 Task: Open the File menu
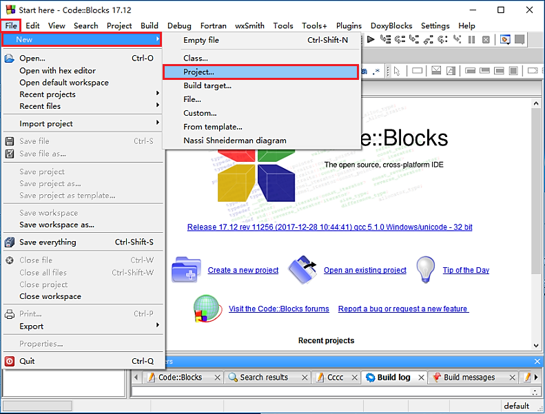[11, 25]
